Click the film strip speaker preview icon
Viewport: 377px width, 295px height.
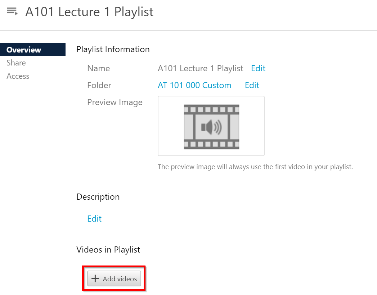(211, 127)
